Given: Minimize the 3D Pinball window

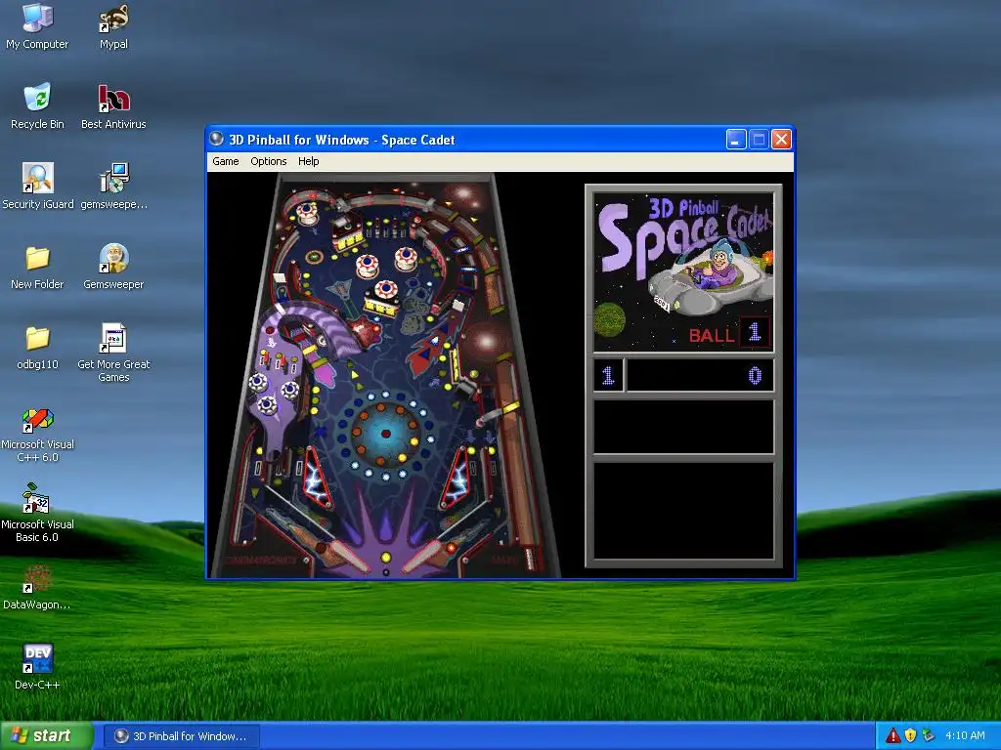Looking at the screenshot, I should 736,139.
